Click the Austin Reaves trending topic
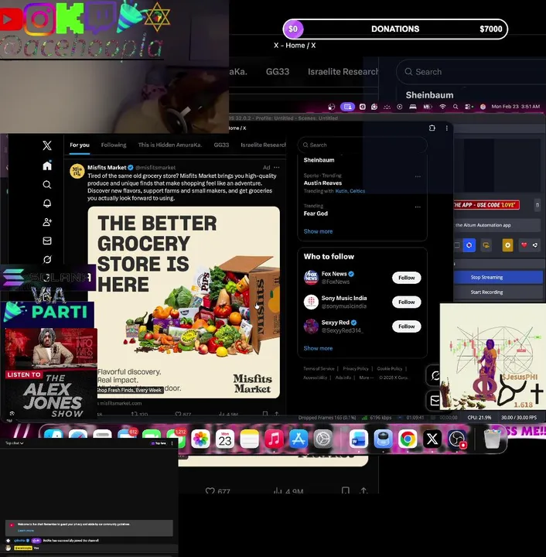Viewport: 546px width, 557px height. pos(322,183)
